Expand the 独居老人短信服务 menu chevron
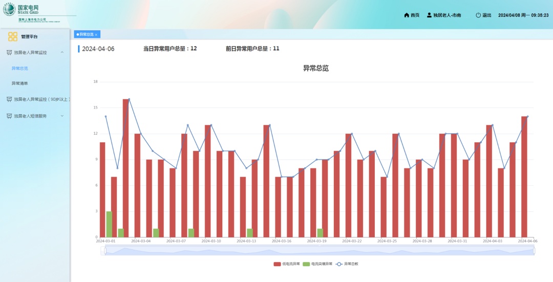Screen dimensions: 553x282 [x=62, y=116]
